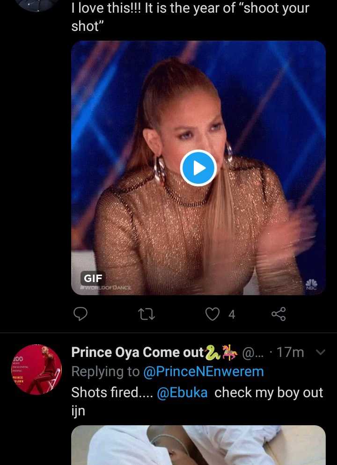Viewport: 337px width, 465px height.
Task: Tap the NBC logo on the GIF
Action: pyautogui.click(x=311, y=285)
